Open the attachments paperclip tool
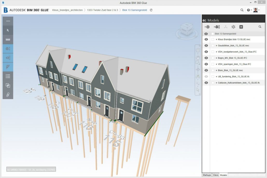 tap(8, 95)
